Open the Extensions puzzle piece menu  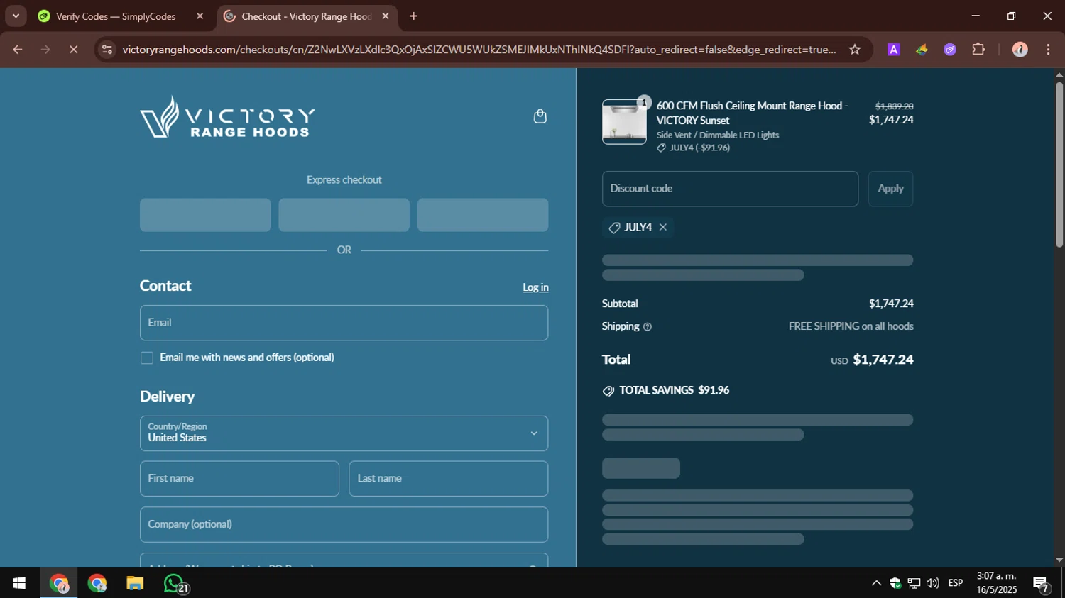978,50
